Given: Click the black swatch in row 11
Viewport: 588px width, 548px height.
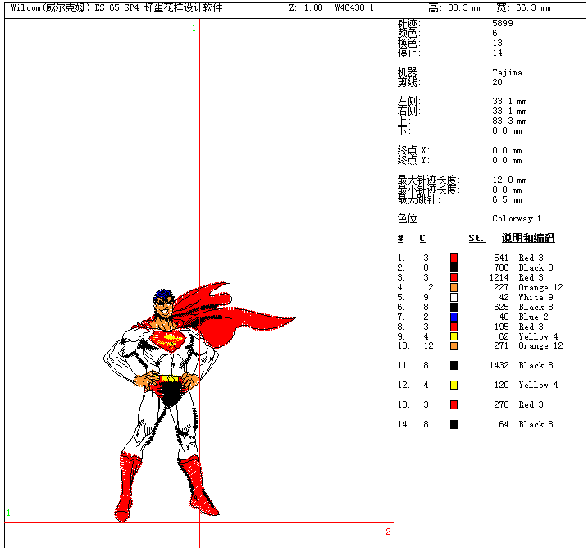Looking at the screenshot, I should tap(454, 365).
